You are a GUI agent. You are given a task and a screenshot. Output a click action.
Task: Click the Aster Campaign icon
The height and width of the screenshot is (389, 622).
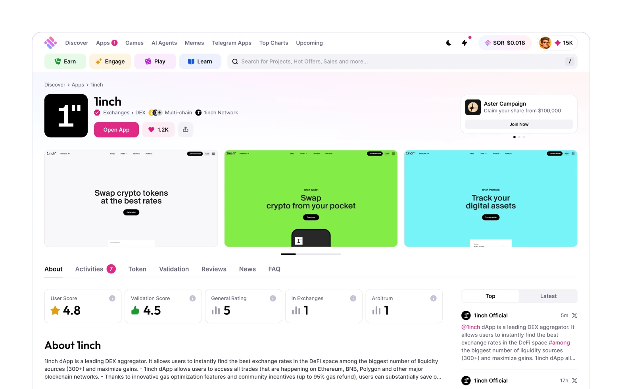coord(473,107)
